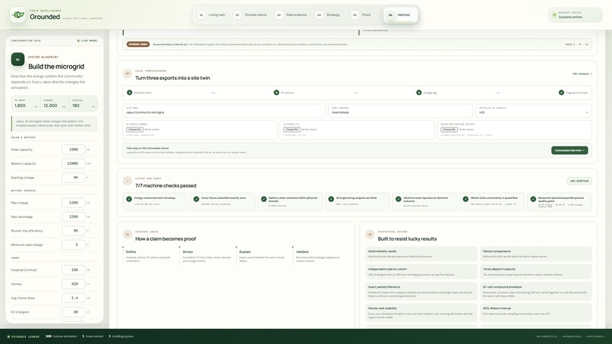612x344 pixels.
Task: Click the Max charge input field
Action: coord(74,203)
